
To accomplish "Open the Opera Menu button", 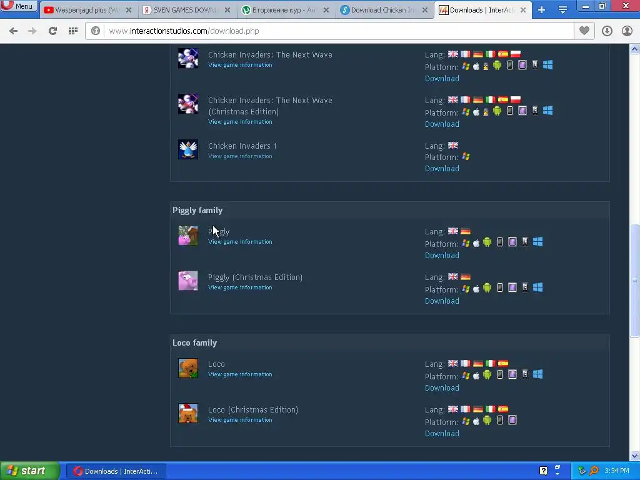I will click(x=19, y=6).
